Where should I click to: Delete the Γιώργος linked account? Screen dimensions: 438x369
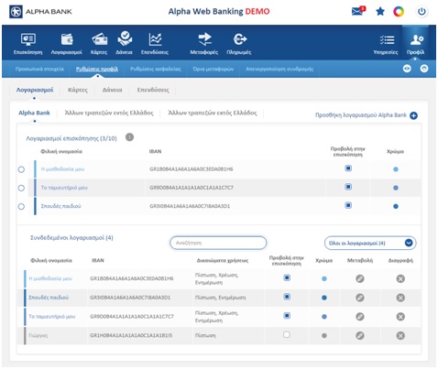pyautogui.click(x=400, y=336)
